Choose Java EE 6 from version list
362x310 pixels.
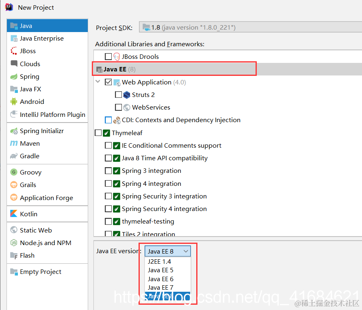tap(168, 279)
